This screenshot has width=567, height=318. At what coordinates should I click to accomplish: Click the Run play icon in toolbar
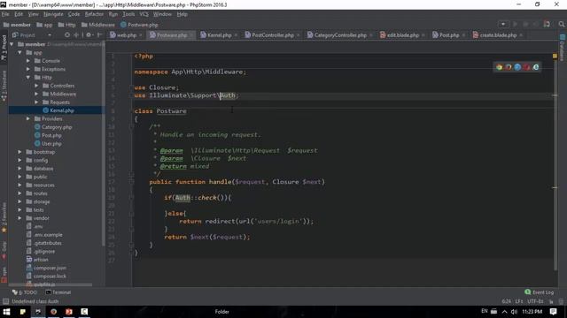[515, 24]
